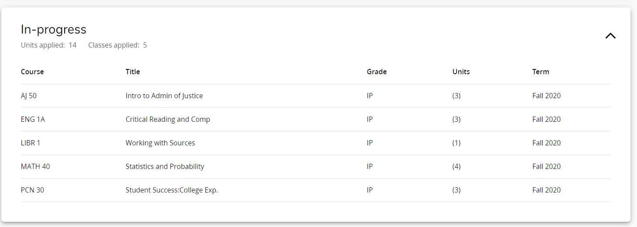Open the AJ 50 course row
The width and height of the screenshot is (637, 227).
(316, 96)
